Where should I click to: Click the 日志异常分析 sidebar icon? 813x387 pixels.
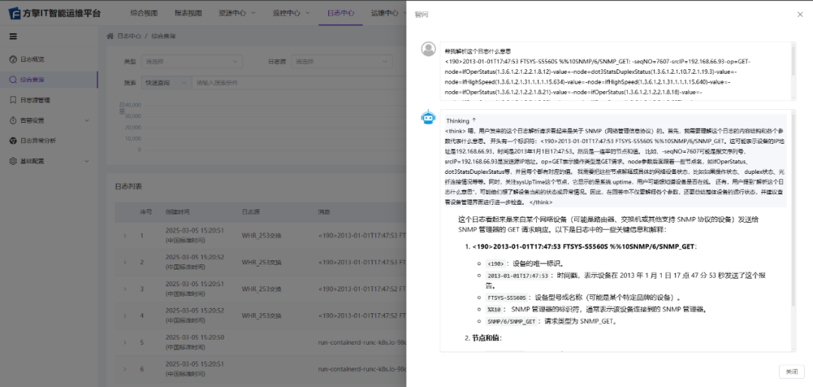[x=13, y=140]
